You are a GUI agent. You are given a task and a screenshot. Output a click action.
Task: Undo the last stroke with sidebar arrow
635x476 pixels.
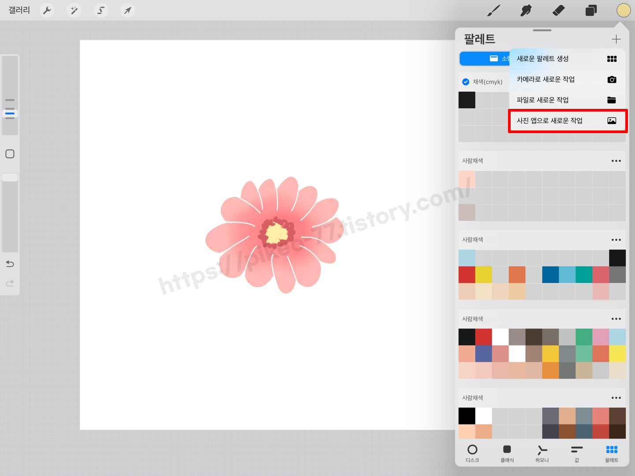pos(10,264)
